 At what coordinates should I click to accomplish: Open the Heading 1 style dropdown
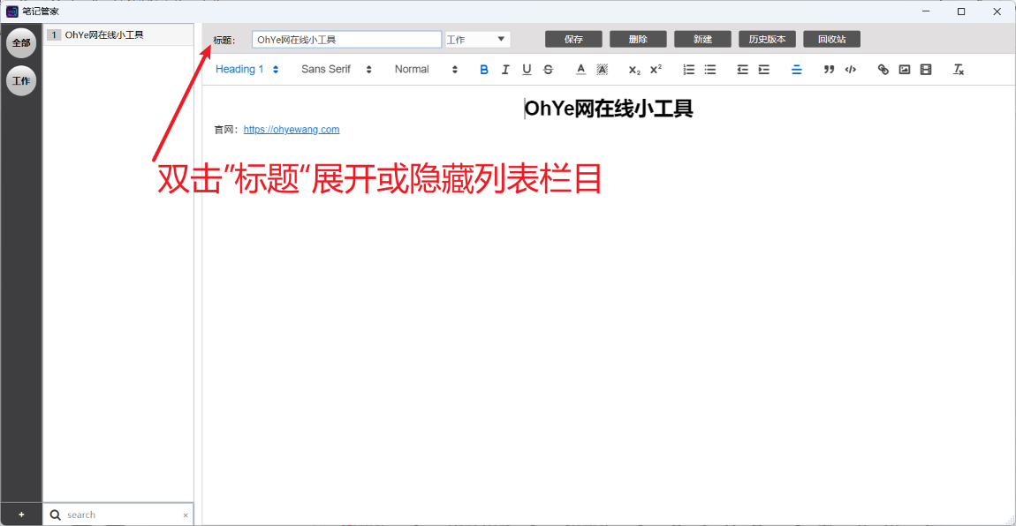click(247, 70)
